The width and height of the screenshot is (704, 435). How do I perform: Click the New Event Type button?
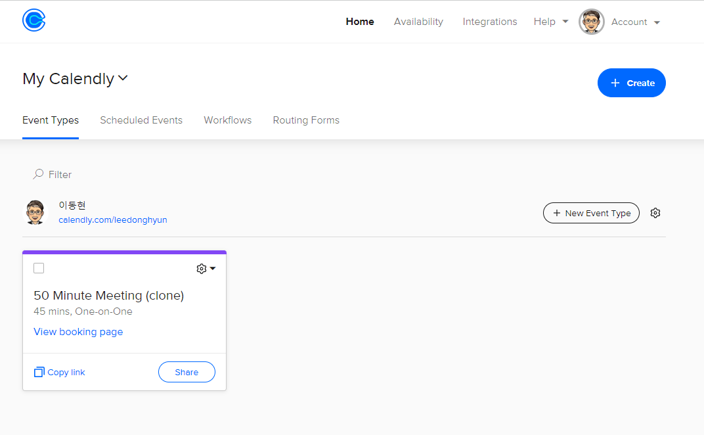tap(591, 213)
